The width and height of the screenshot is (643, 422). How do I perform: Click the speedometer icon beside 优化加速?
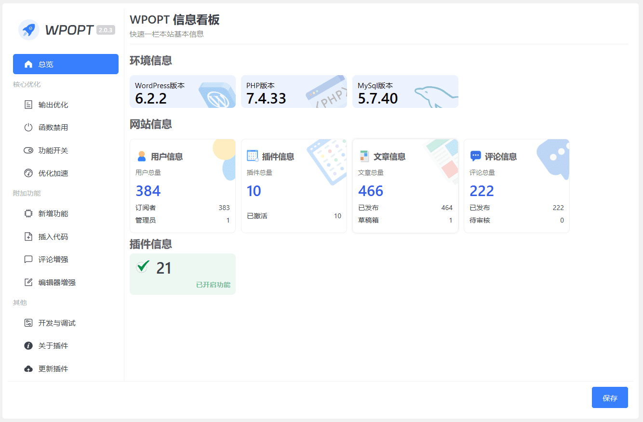(x=28, y=173)
